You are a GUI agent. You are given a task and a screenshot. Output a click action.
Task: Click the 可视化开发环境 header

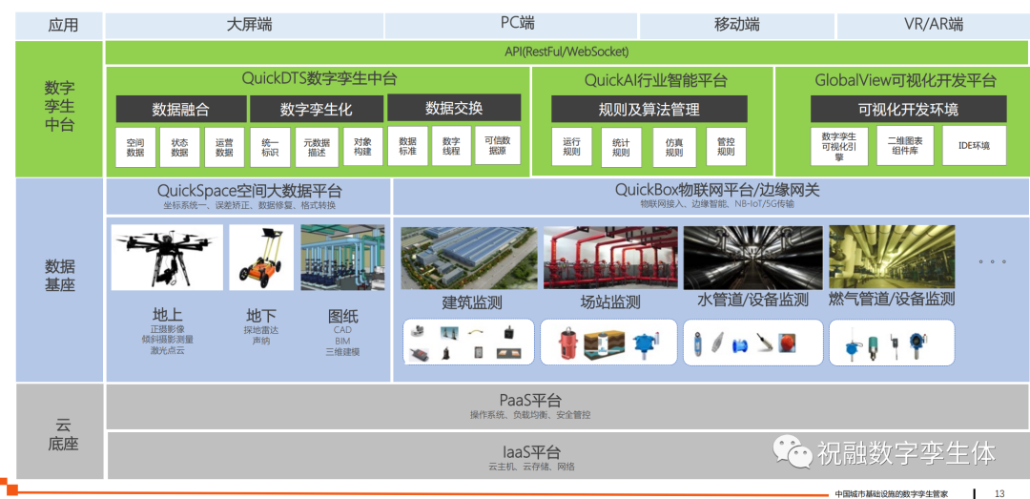(908, 110)
